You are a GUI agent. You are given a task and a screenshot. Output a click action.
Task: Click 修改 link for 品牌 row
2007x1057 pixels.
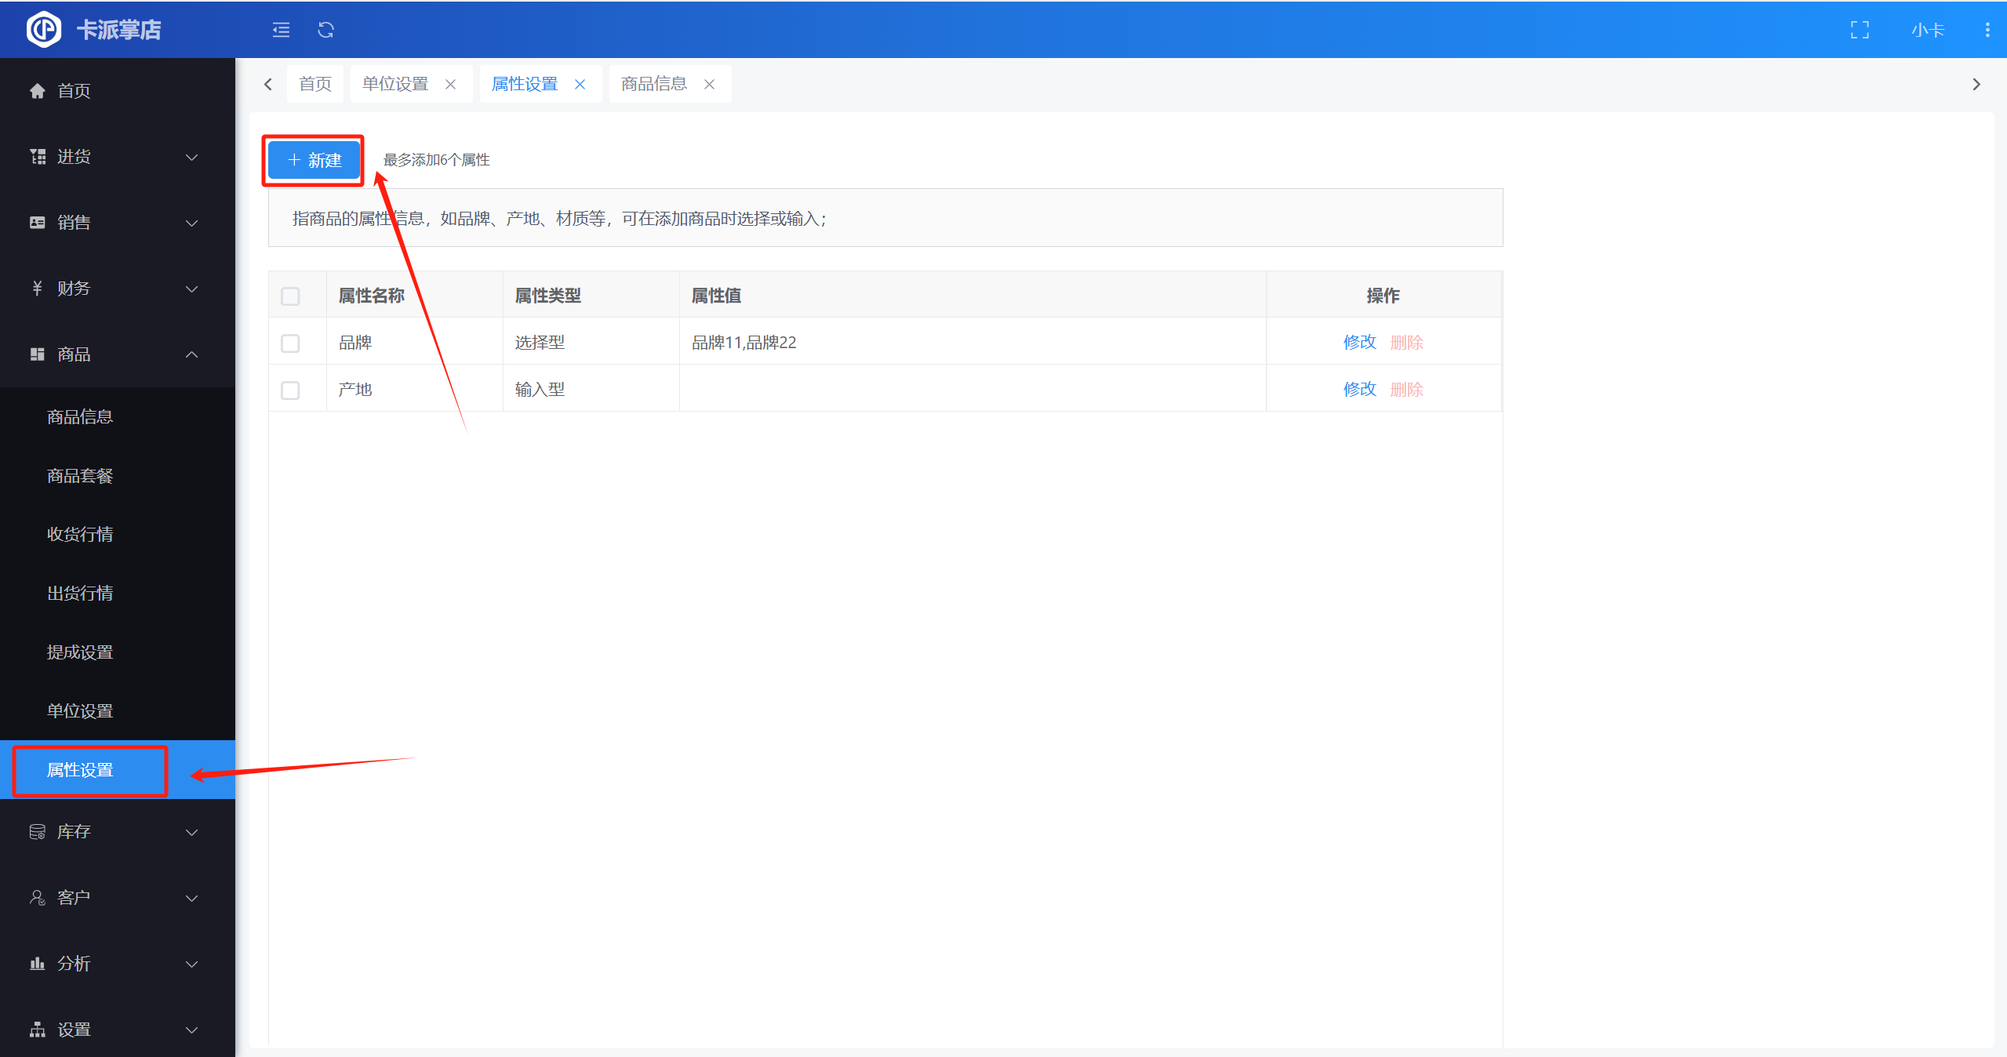(x=1359, y=342)
